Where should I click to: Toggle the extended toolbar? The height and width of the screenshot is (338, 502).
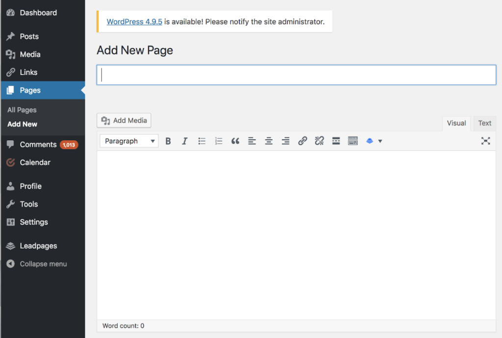click(x=352, y=141)
